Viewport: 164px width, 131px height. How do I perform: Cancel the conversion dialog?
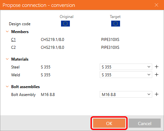[x=145, y=123]
